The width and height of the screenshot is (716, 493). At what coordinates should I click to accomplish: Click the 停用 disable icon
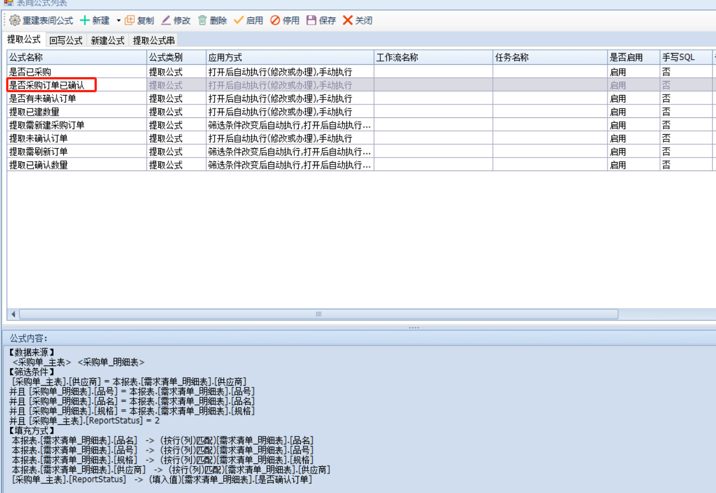pos(275,21)
